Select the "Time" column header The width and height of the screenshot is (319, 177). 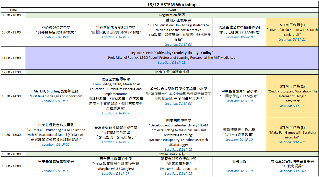pos(13,10)
